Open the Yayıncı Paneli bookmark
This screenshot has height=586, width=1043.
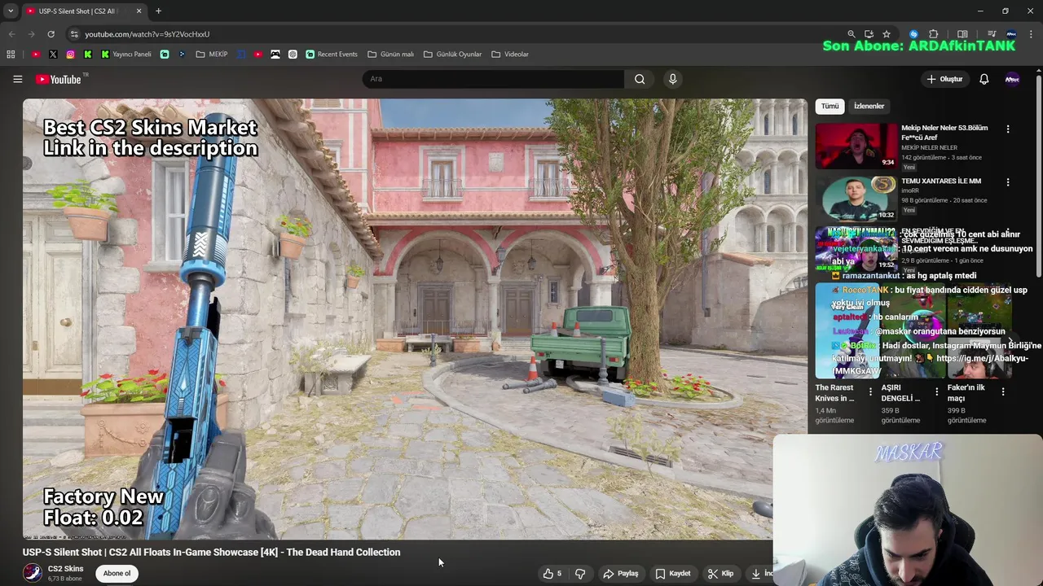pyautogui.click(x=126, y=55)
